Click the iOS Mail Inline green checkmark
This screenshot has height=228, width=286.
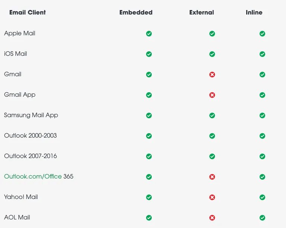(262, 54)
